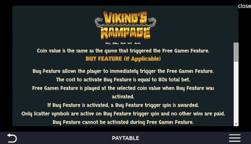
Task: Click the PAYTABLE title label
Action: pos(125,138)
